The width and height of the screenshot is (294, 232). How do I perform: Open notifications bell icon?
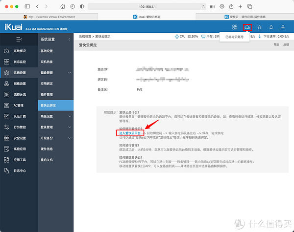click(x=271, y=27)
